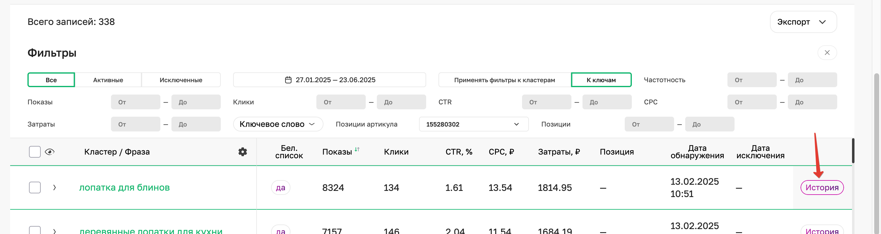881x234 pixels.
Task: Open the деревянные лопатки для кухни link
Action: [x=151, y=231]
